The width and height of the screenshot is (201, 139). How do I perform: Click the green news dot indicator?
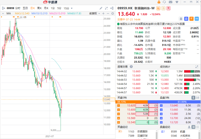coord(118,24)
